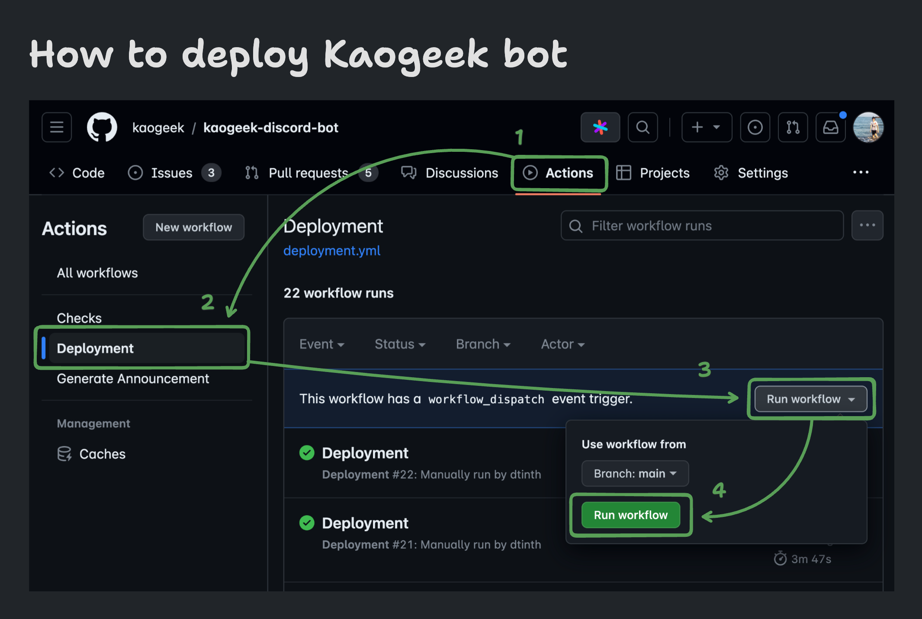Open kaogeek-discord-bot repository link
The height and width of the screenshot is (619, 922).
tap(271, 128)
